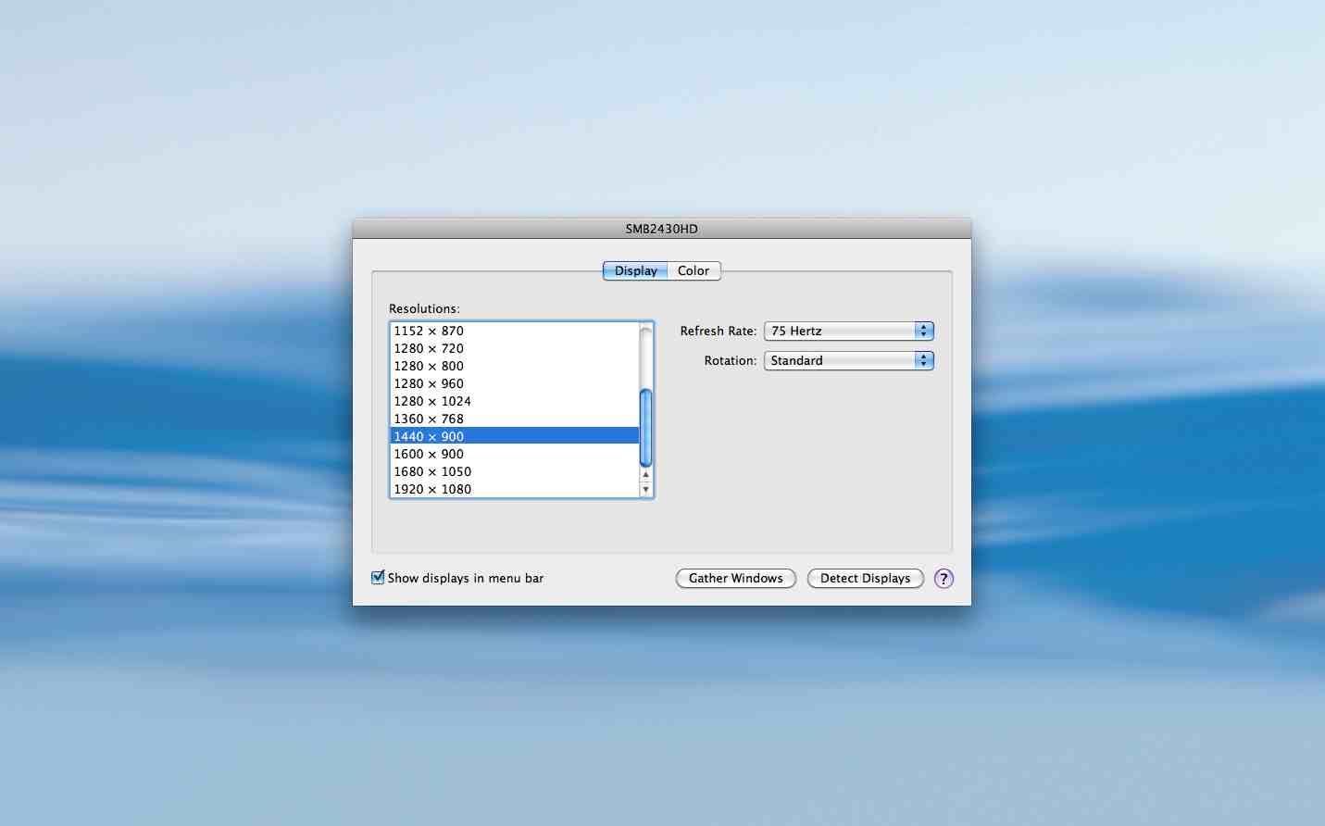The width and height of the screenshot is (1325, 826).
Task: Choose the 1280 × 720 resolution
Action: point(429,349)
